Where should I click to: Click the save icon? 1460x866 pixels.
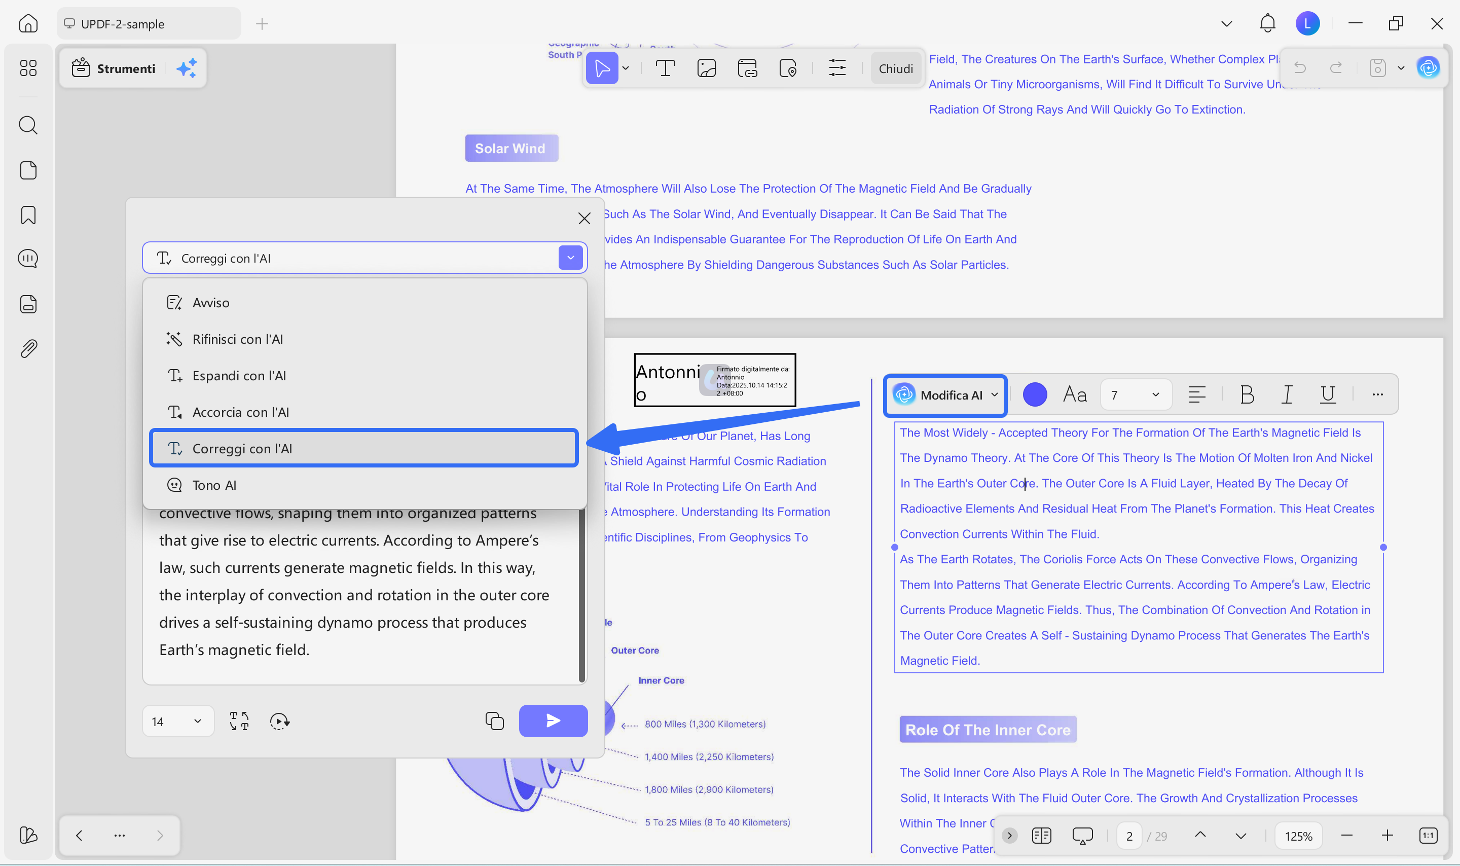pyautogui.click(x=1377, y=68)
